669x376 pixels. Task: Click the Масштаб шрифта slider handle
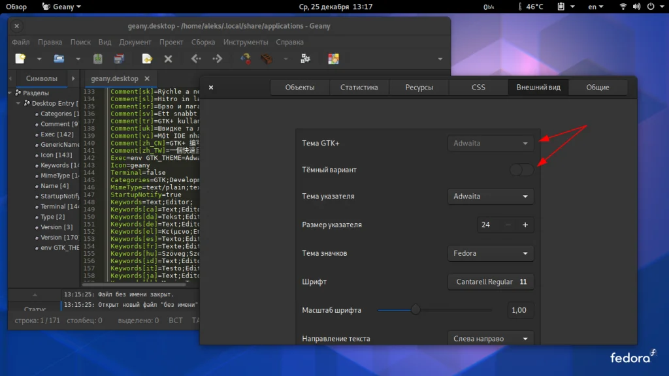416,310
